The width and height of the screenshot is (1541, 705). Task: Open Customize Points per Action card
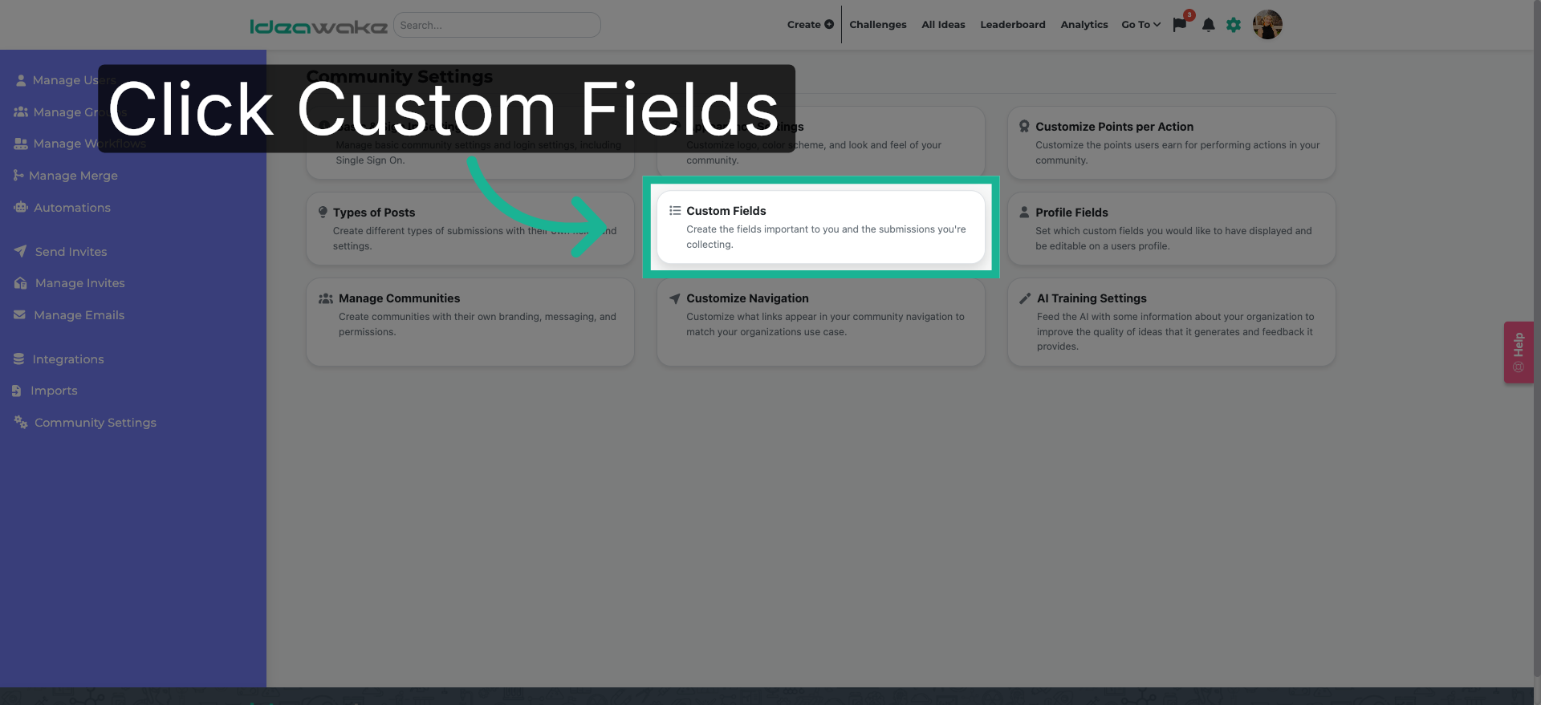1171,143
